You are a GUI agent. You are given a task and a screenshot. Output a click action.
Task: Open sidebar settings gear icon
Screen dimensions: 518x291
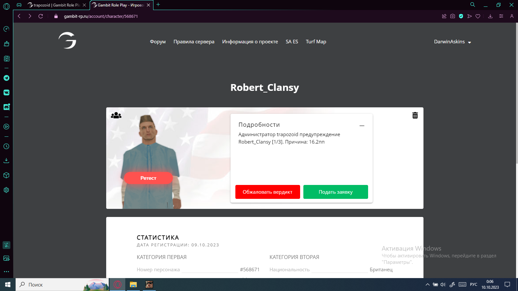pos(6,190)
